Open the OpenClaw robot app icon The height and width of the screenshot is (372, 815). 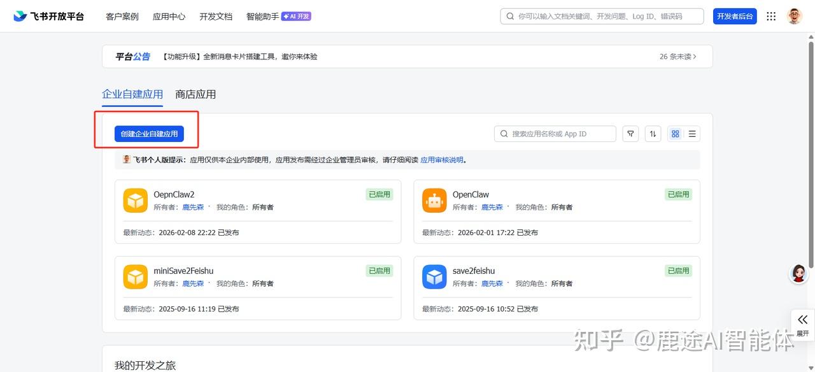tap(434, 201)
